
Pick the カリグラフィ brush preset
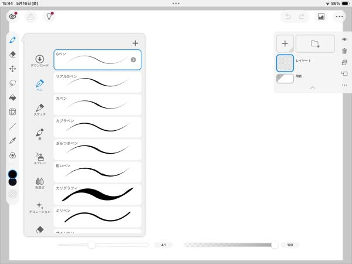[97, 194]
